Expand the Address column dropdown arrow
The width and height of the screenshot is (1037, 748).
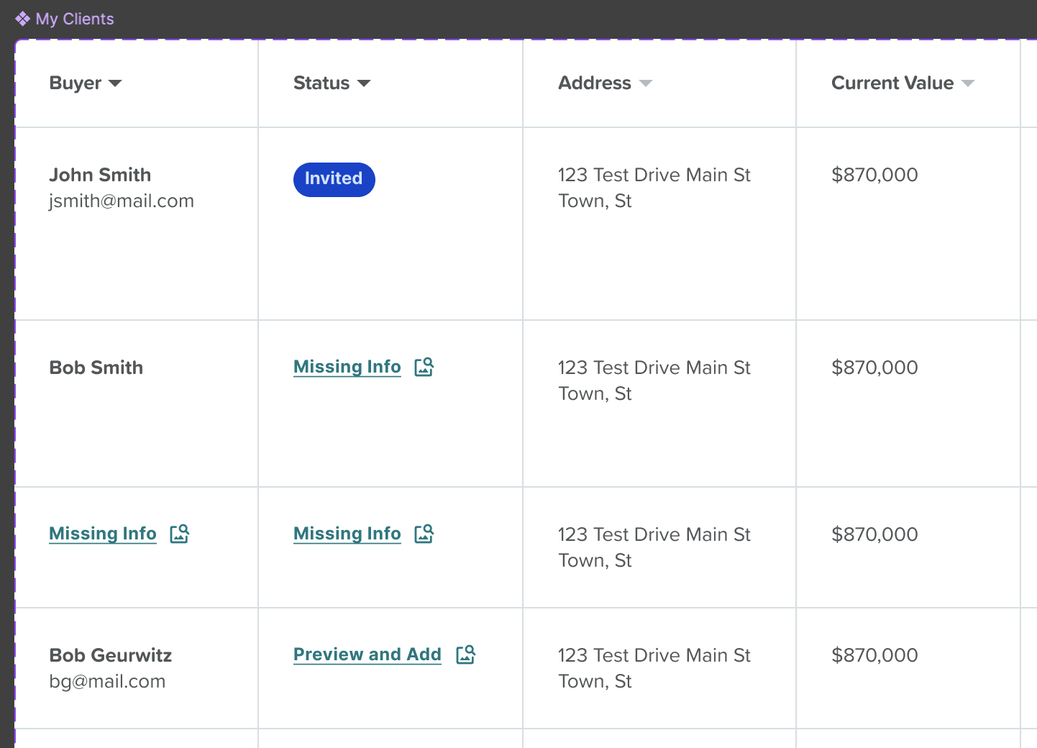(646, 83)
